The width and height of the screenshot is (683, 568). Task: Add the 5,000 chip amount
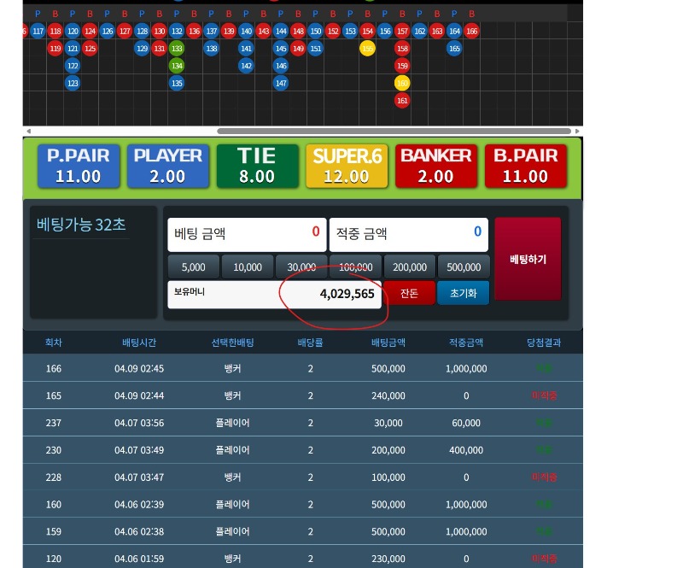[x=194, y=267]
